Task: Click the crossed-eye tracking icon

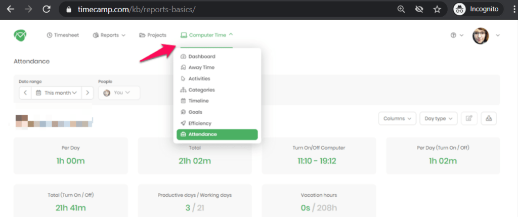Action: click(x=419, y=10)
